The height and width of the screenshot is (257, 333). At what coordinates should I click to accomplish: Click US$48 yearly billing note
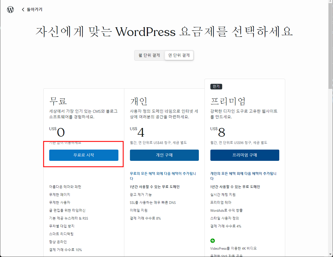(158, 143)
